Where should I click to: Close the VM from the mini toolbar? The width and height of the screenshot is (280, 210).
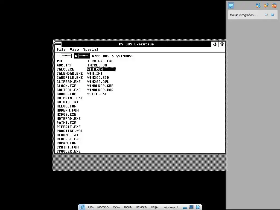tap(198, 207)
